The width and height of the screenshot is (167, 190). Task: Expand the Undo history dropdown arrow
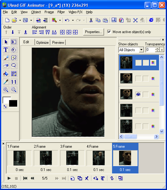73,20
